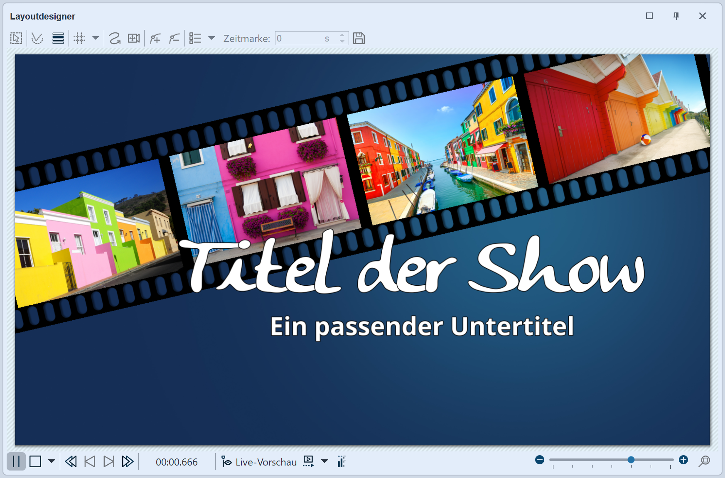Adjust the zoom level slider
The height and width of the screenshot is (478, 725).
click(631, 460)
